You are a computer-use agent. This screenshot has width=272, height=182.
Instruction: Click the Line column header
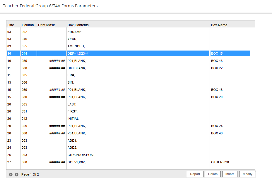(x=11, y=25)
